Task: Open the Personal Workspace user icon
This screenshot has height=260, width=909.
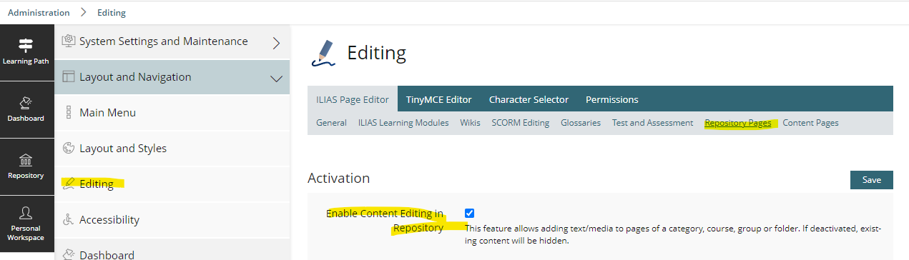Action: pos(26,213)
